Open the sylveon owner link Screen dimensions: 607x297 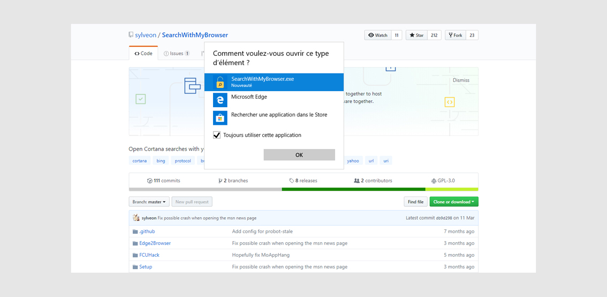(146, 35)
